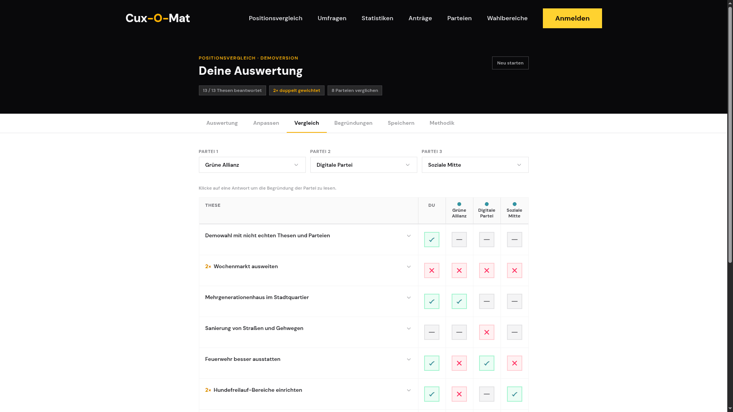Open Statistiken in the top navigation
The height and width of the screenshot is (412, 733).
(x=377, y=18)
